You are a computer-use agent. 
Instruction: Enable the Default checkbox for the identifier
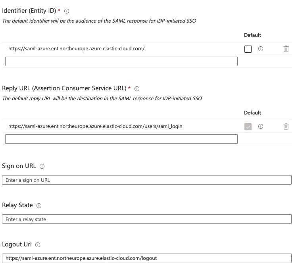pyautogui.click(x=248, y=49)
